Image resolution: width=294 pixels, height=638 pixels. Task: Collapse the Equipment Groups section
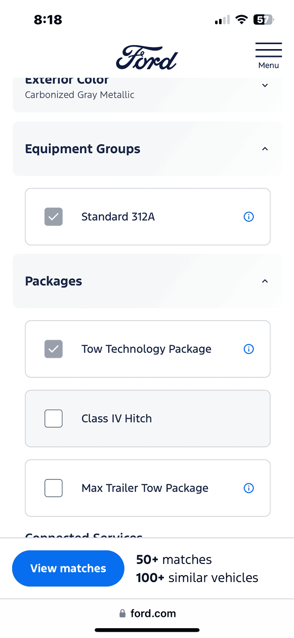click(x=265, y=149)
